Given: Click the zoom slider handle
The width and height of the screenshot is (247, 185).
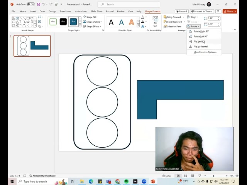Looking at the screenshot, I should tap(213, 176).
